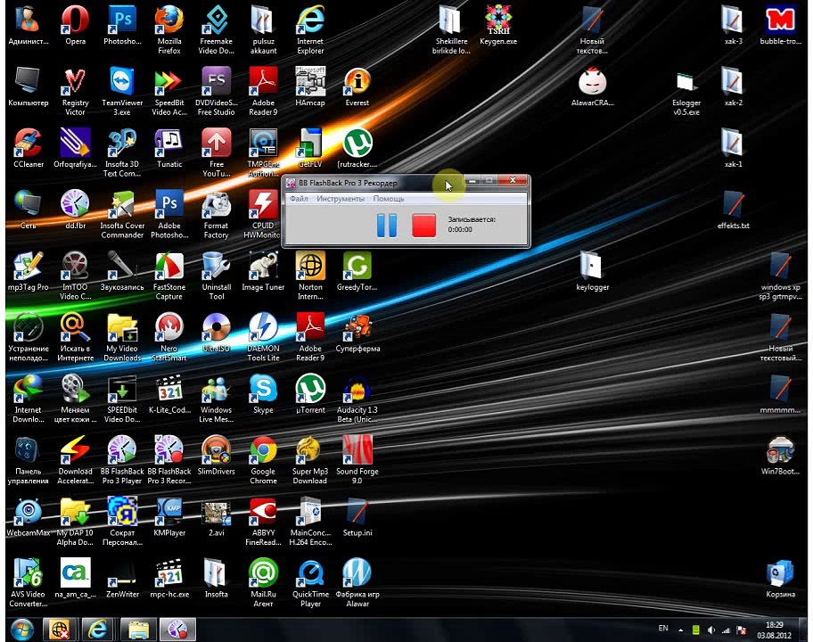
Task: Select the DAEMON Tools Lite icon
Action: (263, 337)
